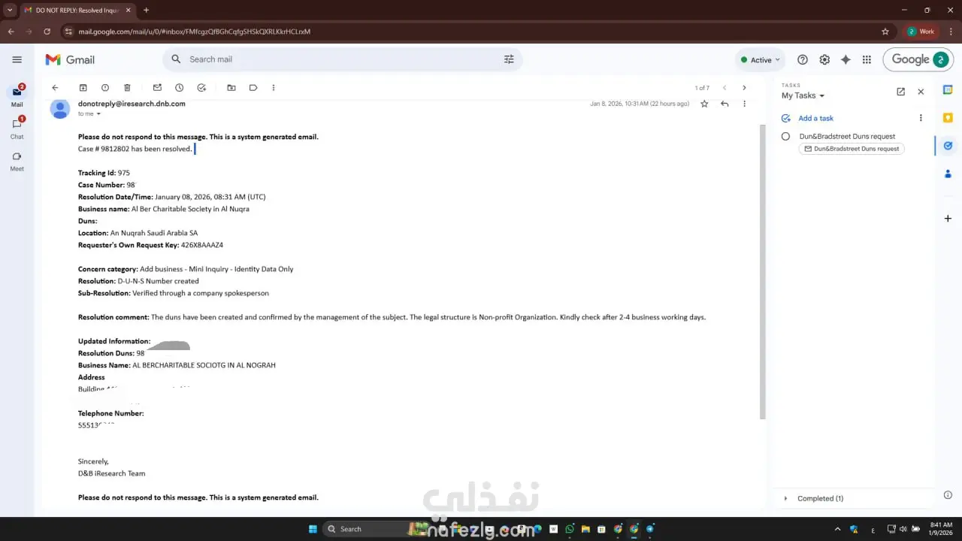Star this message
Viewport: 962px width, 541px height.
tap(704, 104)
